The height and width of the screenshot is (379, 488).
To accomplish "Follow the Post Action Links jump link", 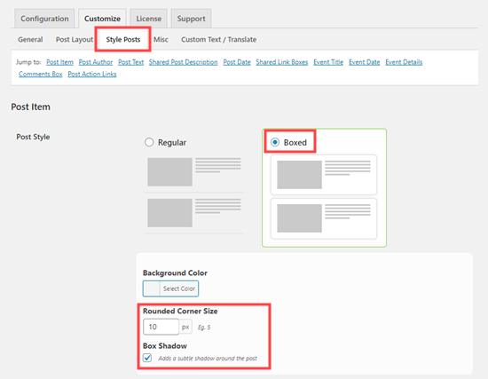I will (92, 75).
